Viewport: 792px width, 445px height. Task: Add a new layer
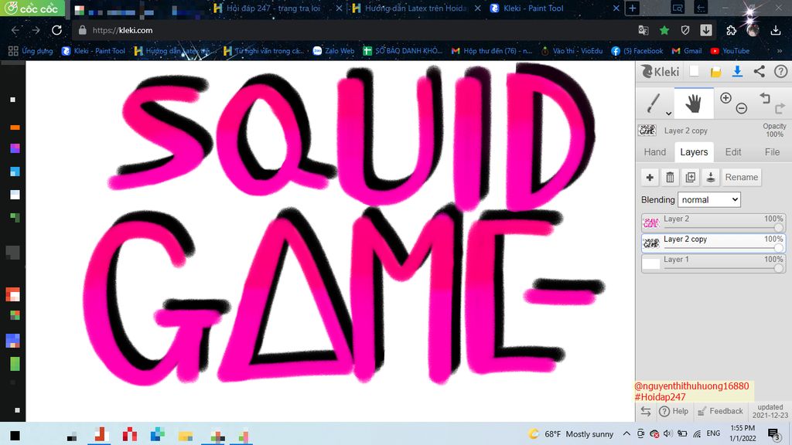650,177
